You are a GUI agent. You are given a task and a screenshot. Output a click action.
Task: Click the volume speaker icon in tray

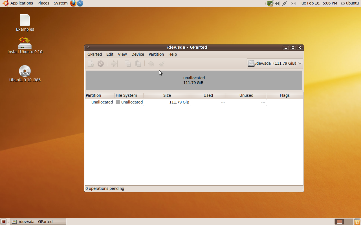[277, 3]
